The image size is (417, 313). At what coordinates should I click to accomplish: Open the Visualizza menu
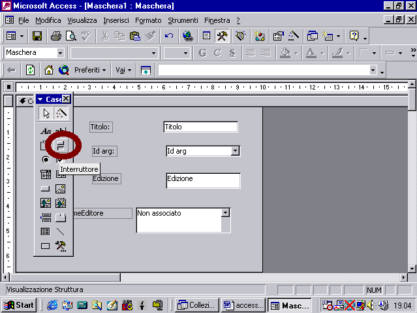pyautogui.click(x=82, y=20)
